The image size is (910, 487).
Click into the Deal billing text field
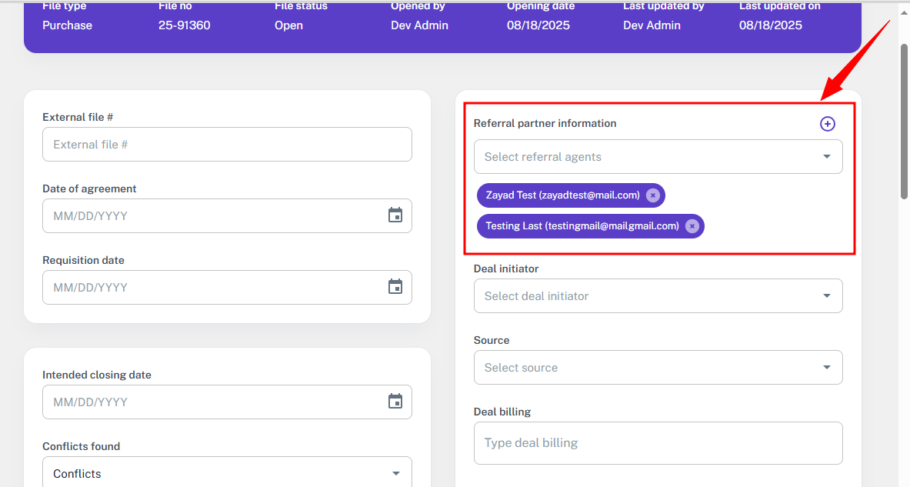658,443
